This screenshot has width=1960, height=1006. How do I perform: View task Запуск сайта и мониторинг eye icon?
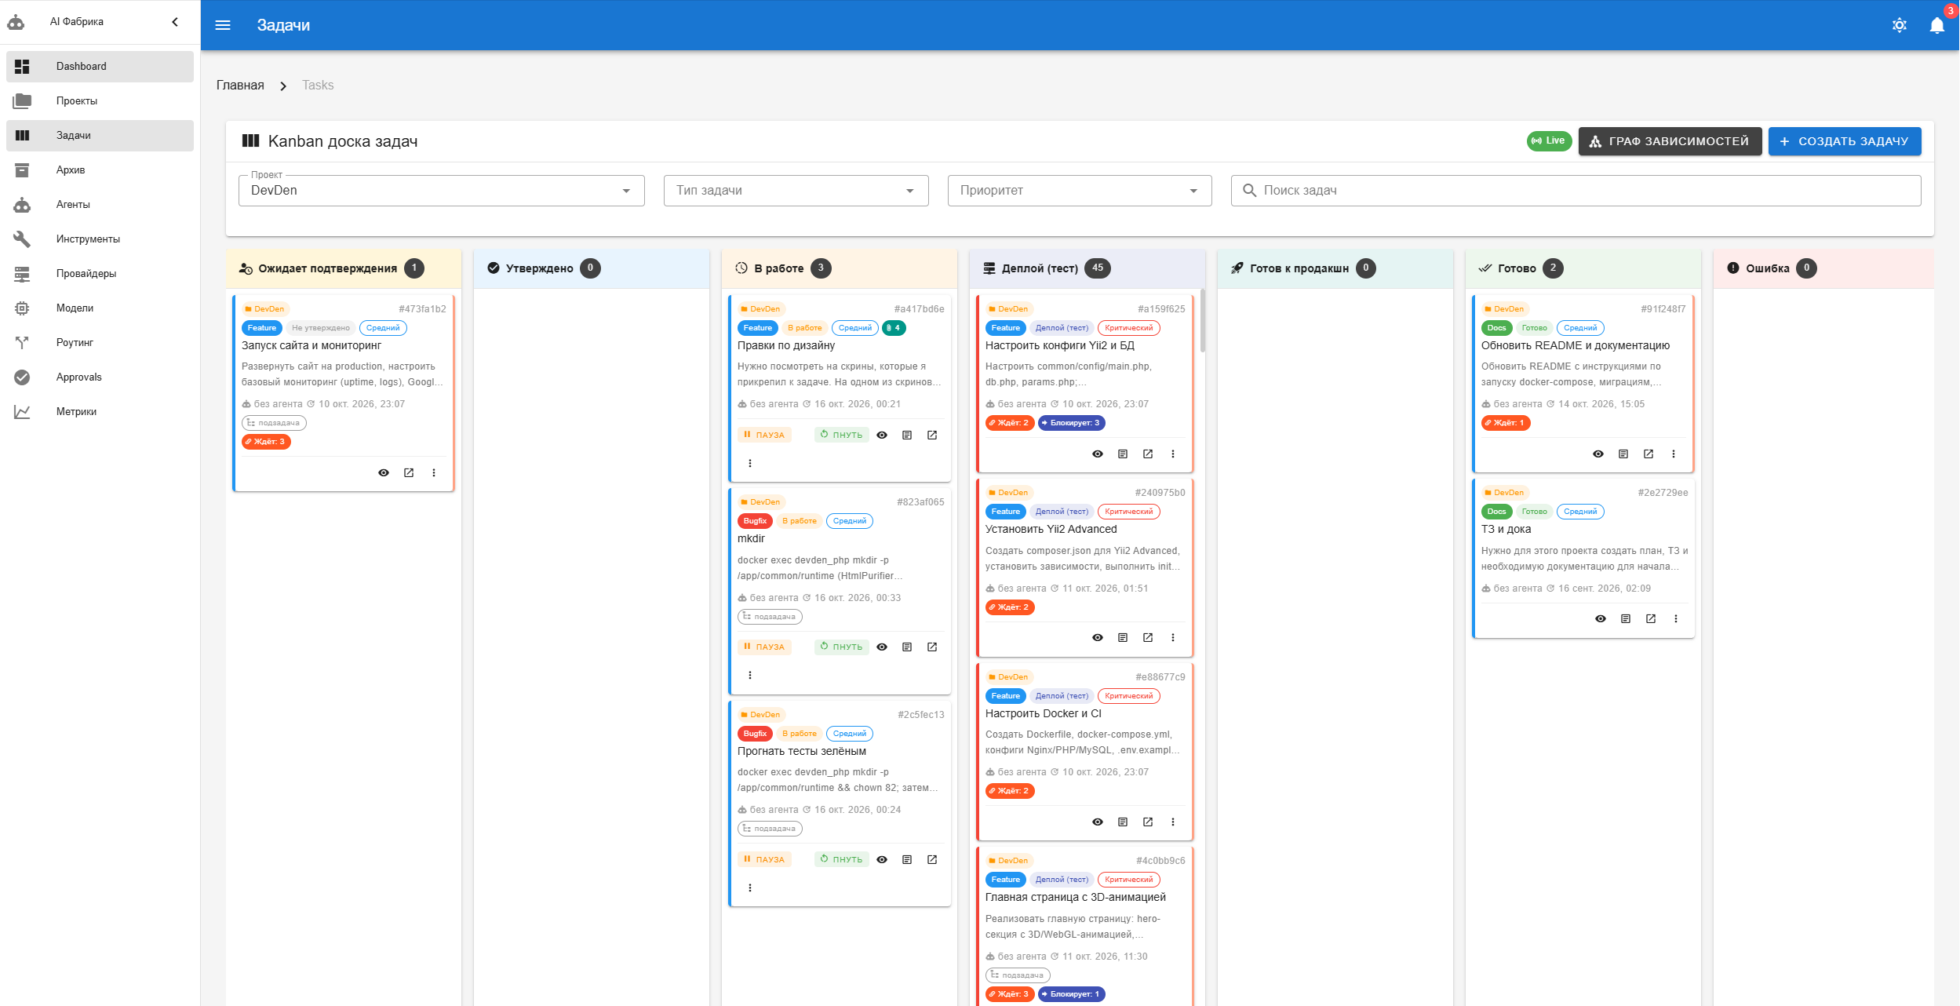[384, 473]
